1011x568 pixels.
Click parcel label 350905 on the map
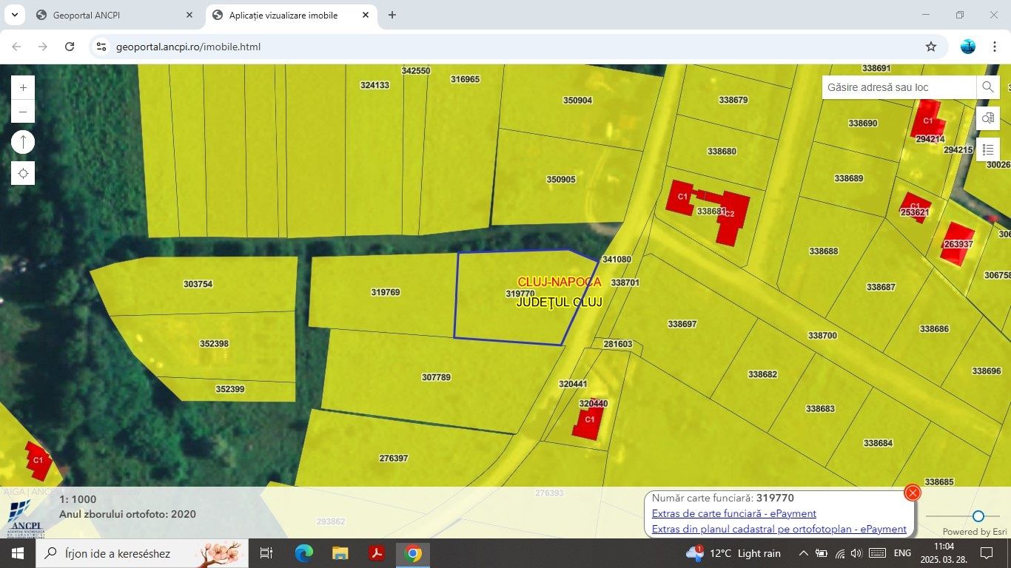pos(561,180)
